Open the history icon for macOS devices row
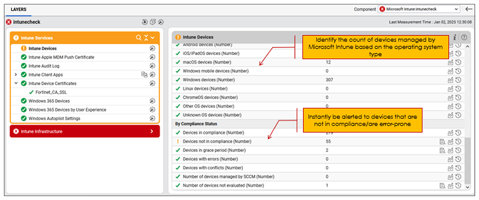The image size is (479, 200). click(458, 62)
